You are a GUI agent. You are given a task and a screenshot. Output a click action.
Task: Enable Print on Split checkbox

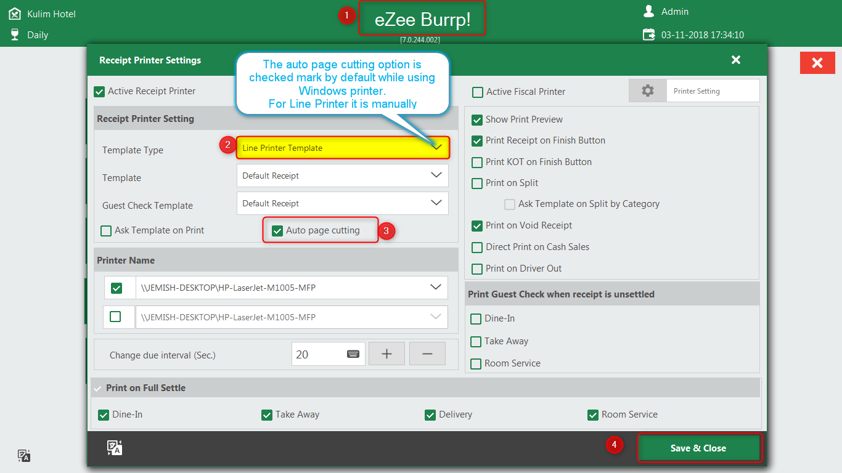(476, 184)
